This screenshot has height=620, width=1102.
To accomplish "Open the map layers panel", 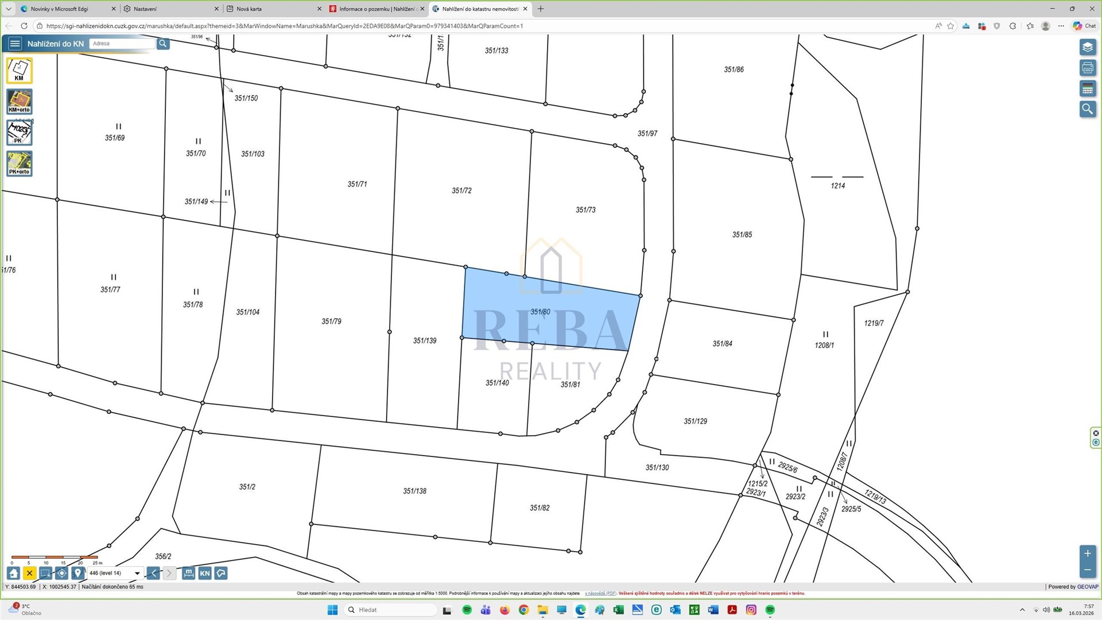I will [x=1087, y=47].
